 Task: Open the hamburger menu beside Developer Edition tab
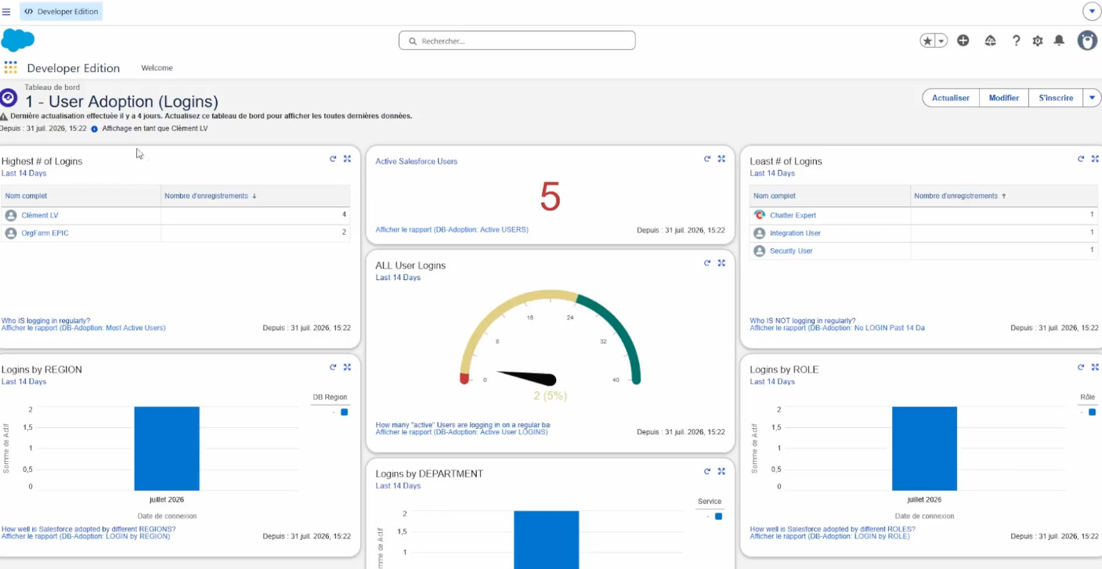6,12
